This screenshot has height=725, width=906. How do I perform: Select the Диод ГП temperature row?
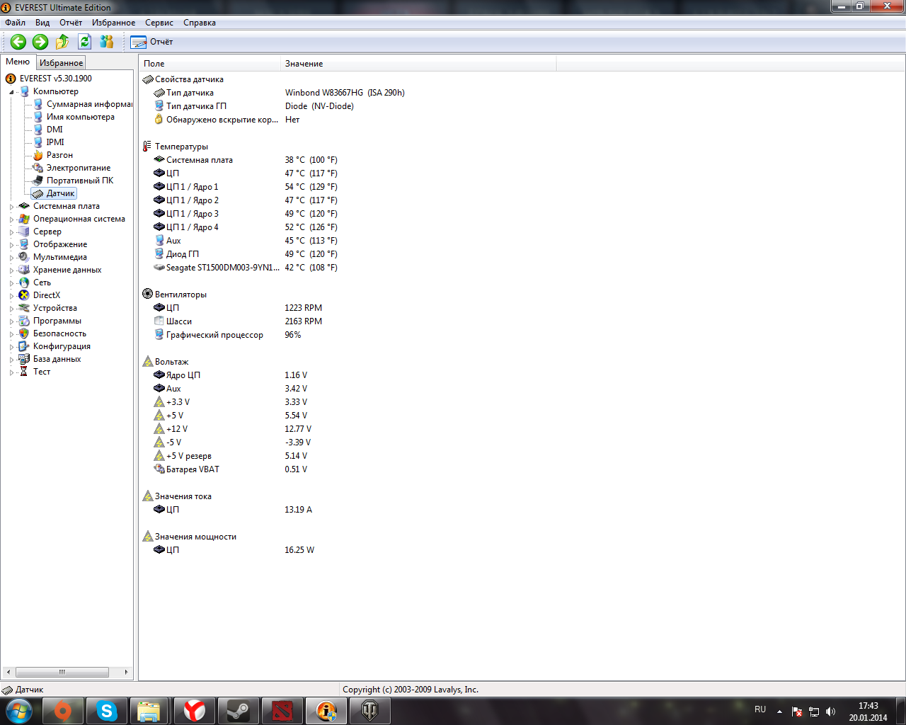coord(246,254)
